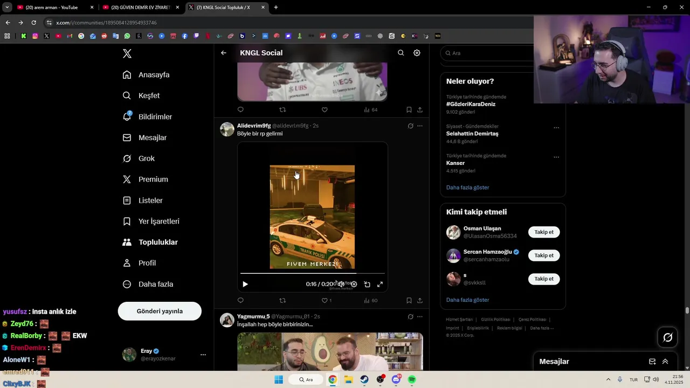Click the X logo in the sidebar
Screen dimensions: 690x388
click(127, 53)
